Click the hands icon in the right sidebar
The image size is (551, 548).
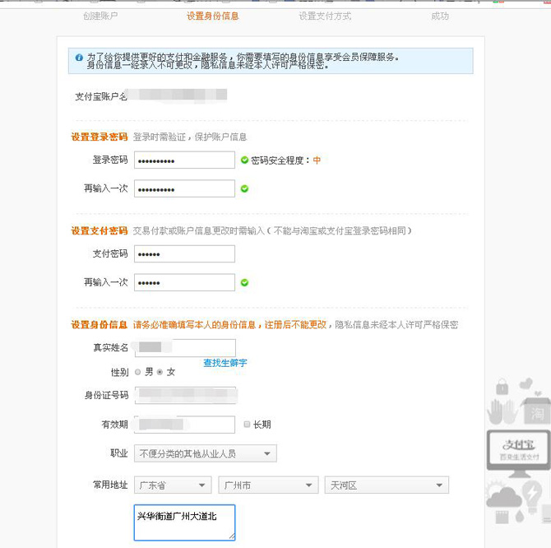click(502, 411)
